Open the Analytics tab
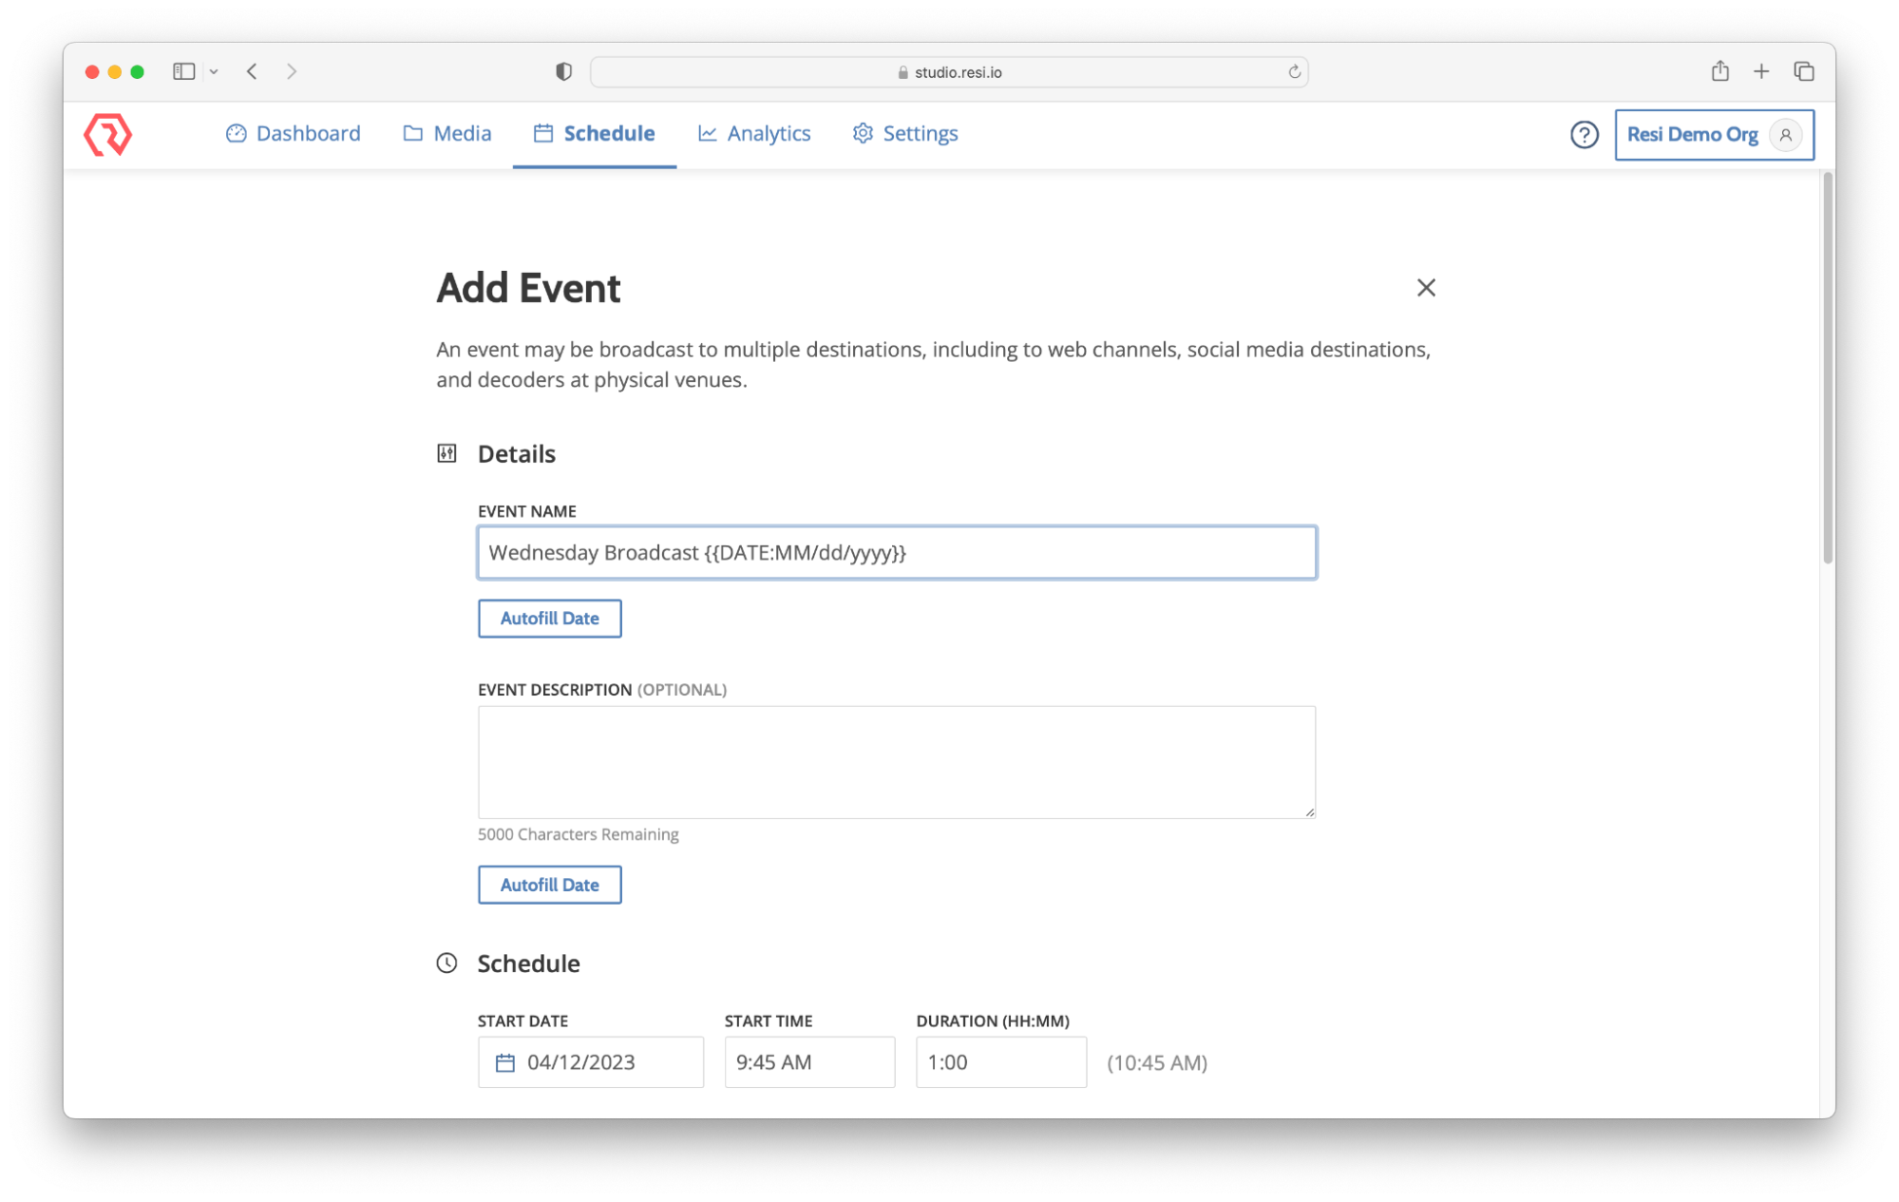 tap(754, 134)
